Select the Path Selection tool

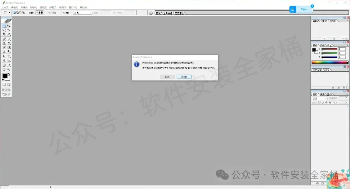coord(4,56)
